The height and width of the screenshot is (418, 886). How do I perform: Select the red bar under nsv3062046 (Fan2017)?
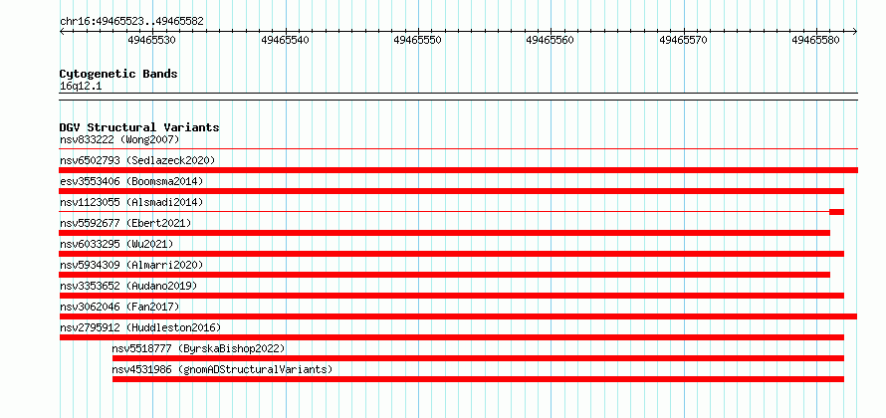point(458,316)
